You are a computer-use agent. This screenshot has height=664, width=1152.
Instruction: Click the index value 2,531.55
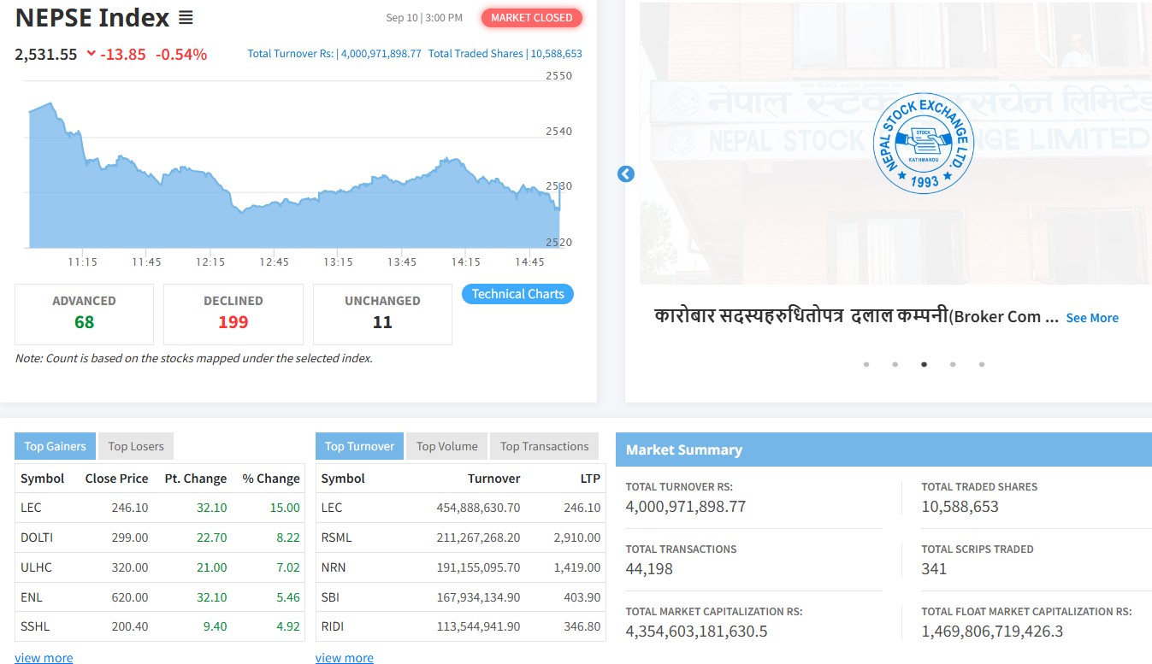(x=46, y=55)
